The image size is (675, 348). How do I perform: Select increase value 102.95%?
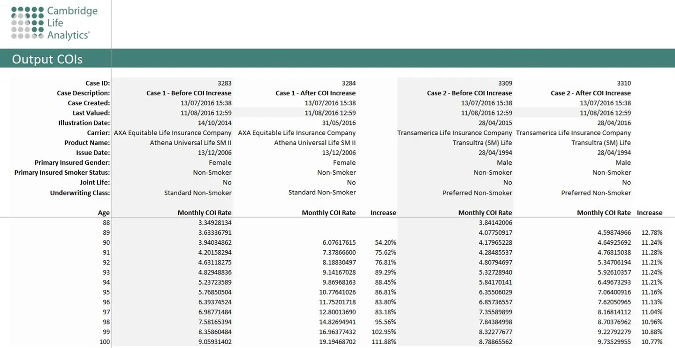384,332
